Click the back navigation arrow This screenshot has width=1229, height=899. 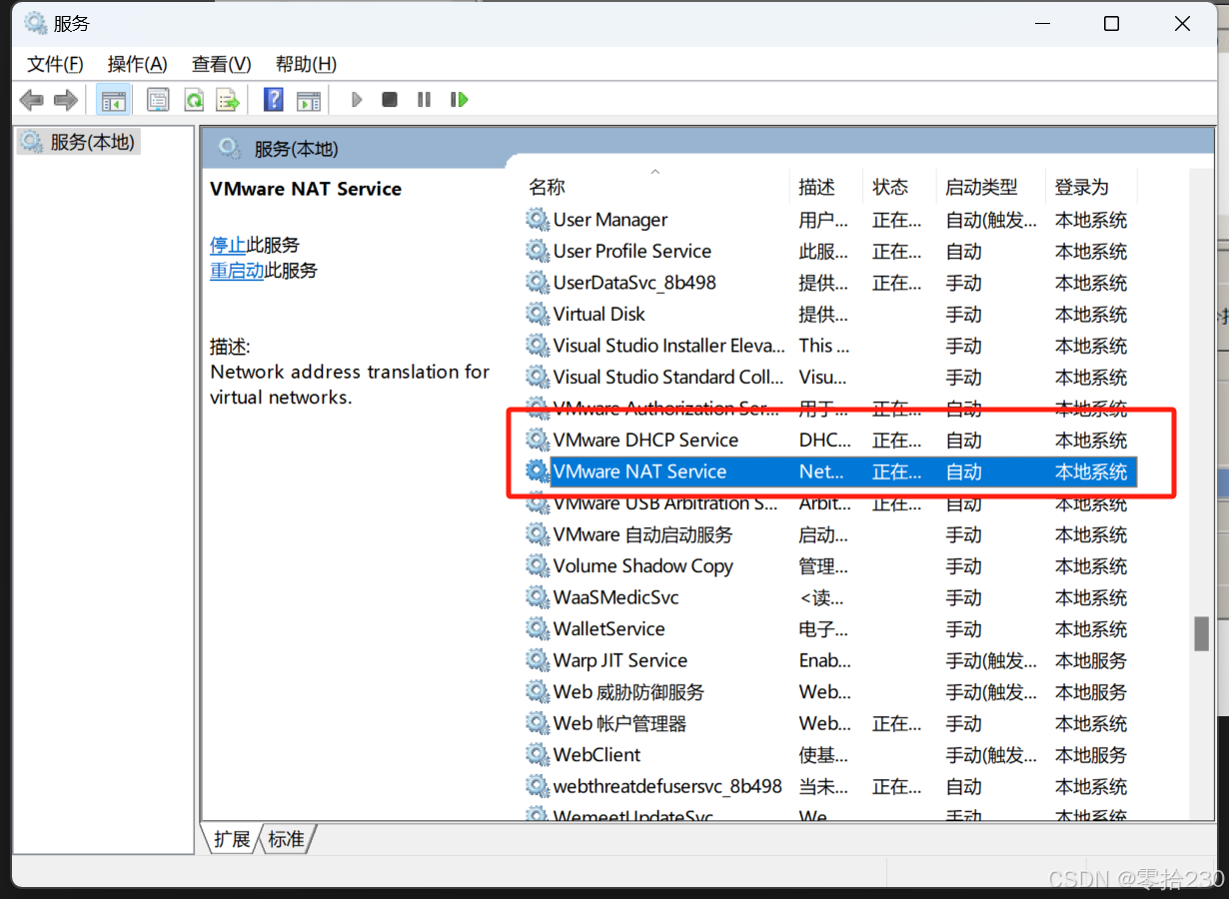(31, 99)
